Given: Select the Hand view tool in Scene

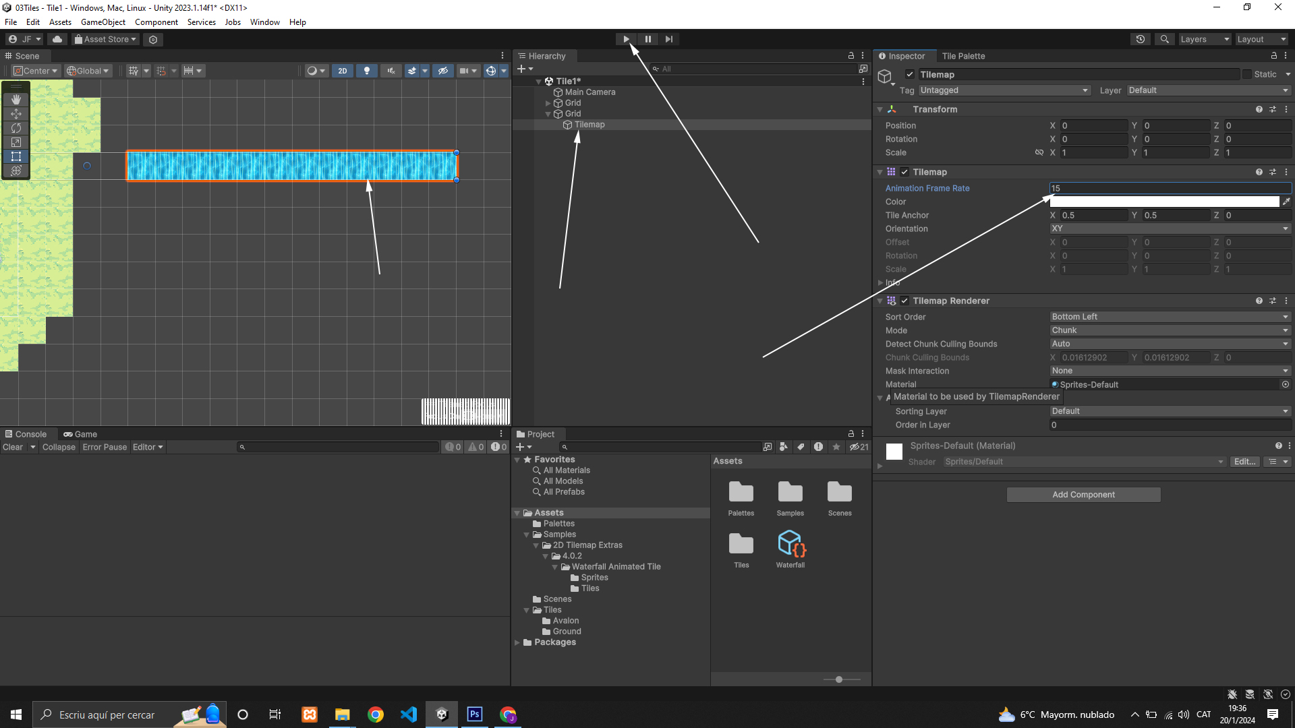Looking at the screenshot, I should 16,100.
